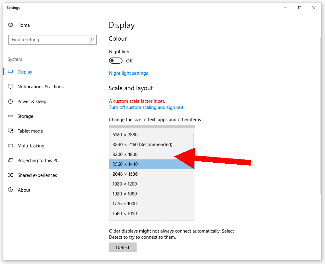The image size is (325, 264).
Task: Click Turn off custom scaling and sign out
Action: (x=146, y=107)
